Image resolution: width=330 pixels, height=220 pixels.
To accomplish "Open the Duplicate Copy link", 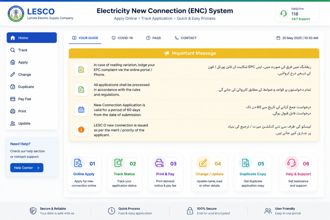I will coord(253,174).
